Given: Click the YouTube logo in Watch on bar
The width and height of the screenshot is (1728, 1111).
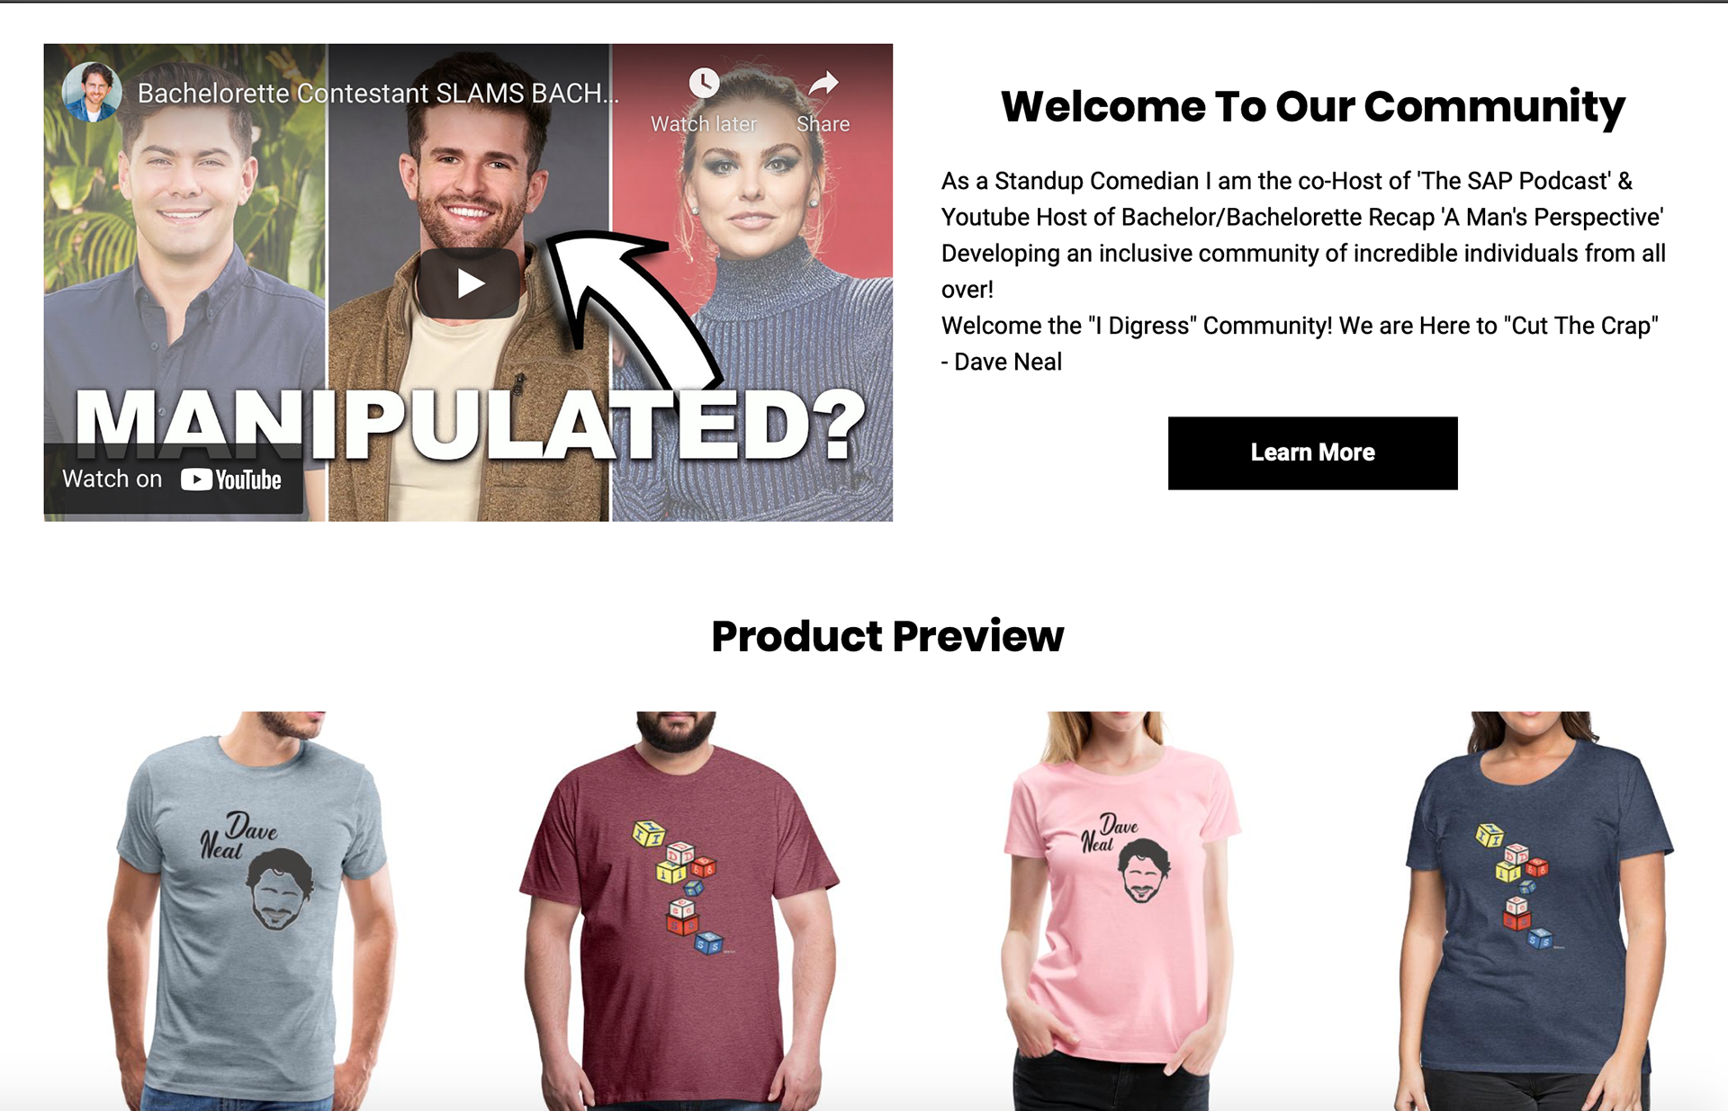Looking at the screenshot, I should point(231,479).
